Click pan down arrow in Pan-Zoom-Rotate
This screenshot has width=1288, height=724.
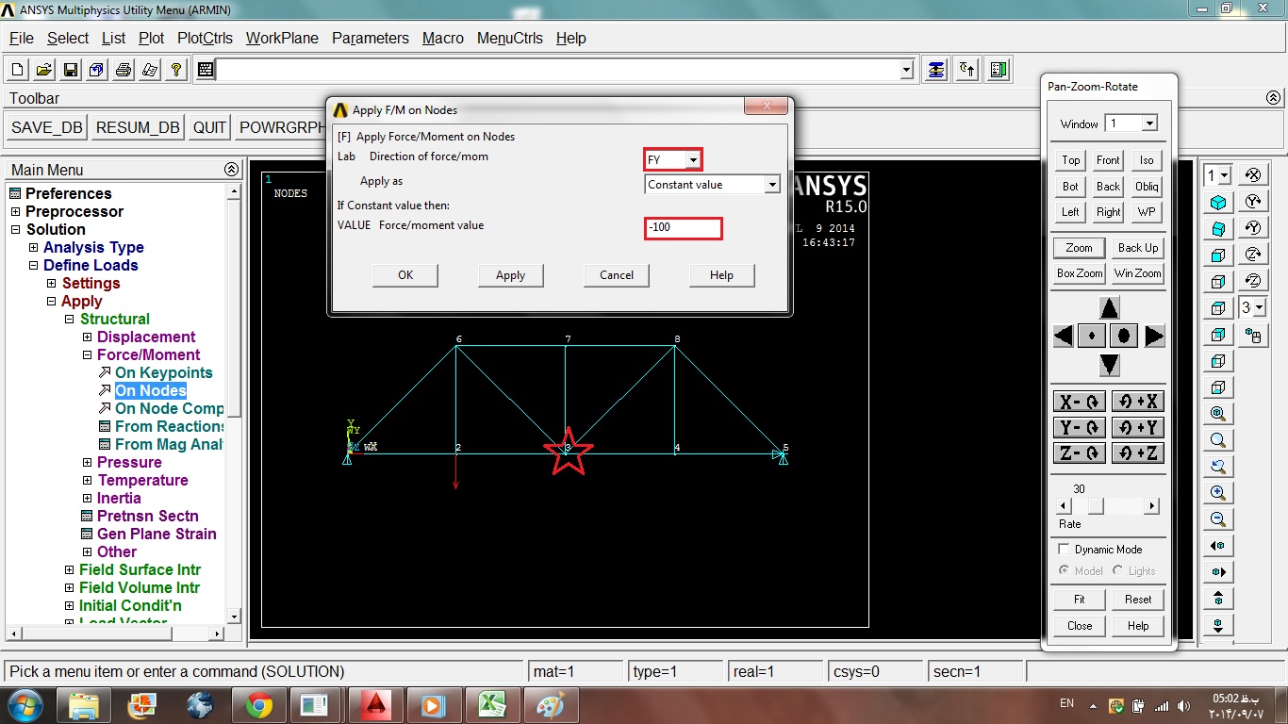(x=1110, y=364)
